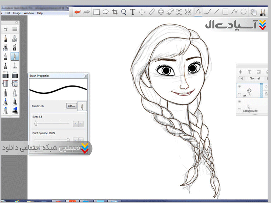Select the Oval shape tool
Image resolution: width=271 pixels, height=203 pixels.
coord(244,12)
